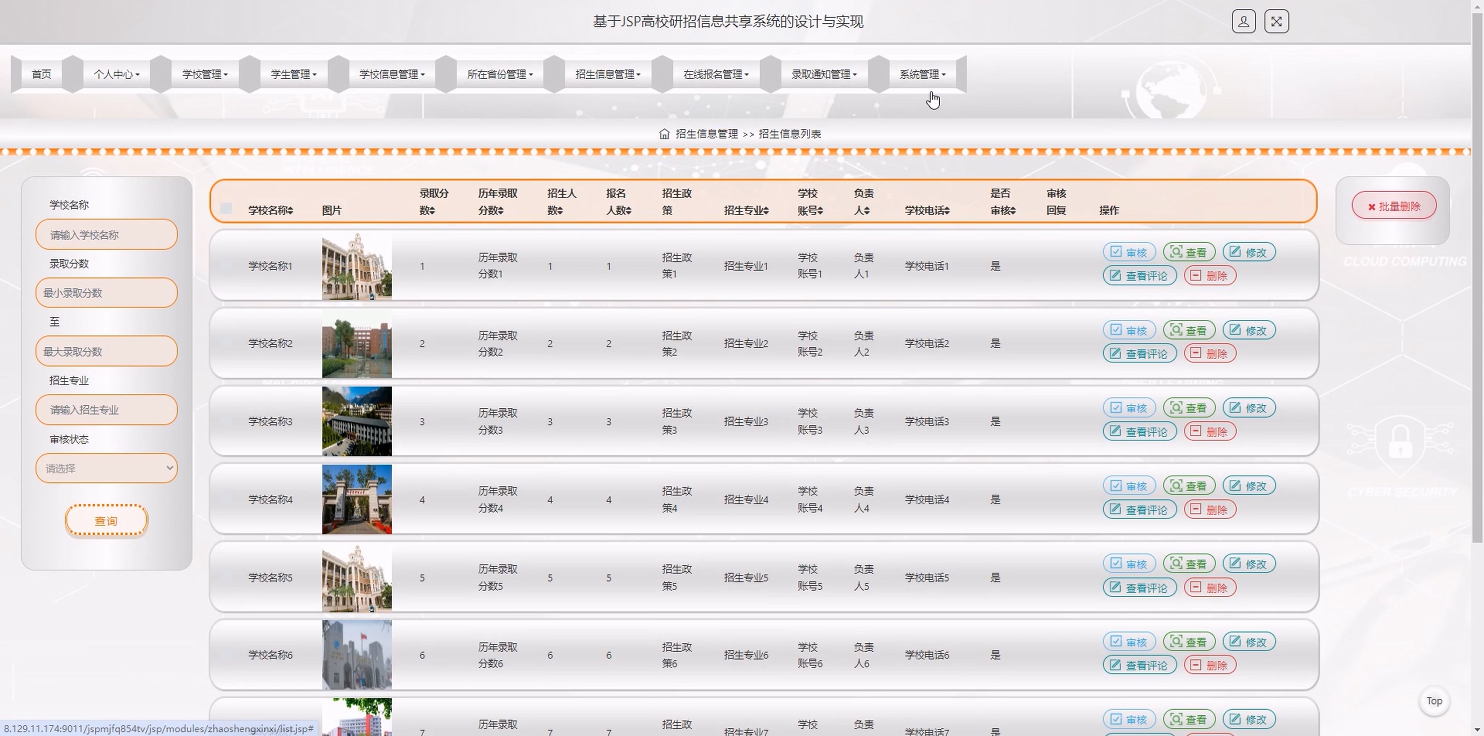1484x736 pixels.
Task: Click the 最大录取分数 input field
Action: click(106, 351)
